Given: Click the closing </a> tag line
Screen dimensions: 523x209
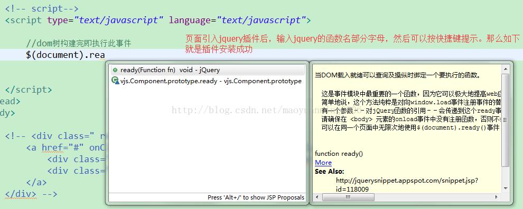Looking at the screenshot, I should click(x=36, y=183).
